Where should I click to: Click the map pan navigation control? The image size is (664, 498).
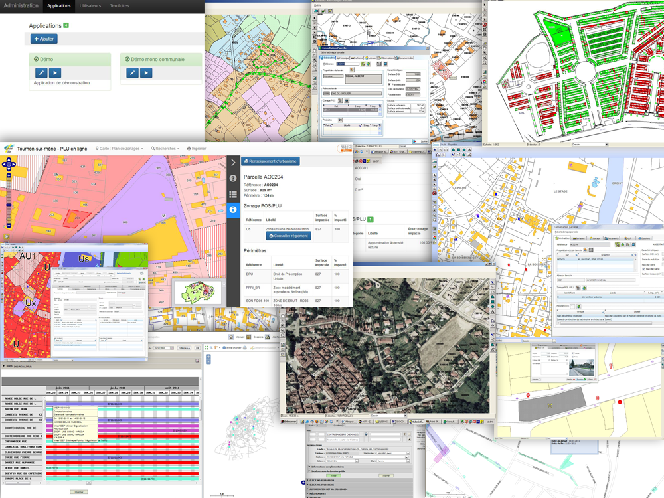click(9, 164)
